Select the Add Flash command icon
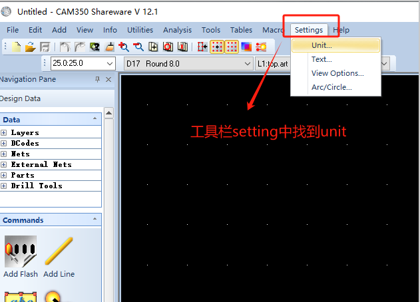This screenshot has width=420, height=302. [x=21, y=251]
